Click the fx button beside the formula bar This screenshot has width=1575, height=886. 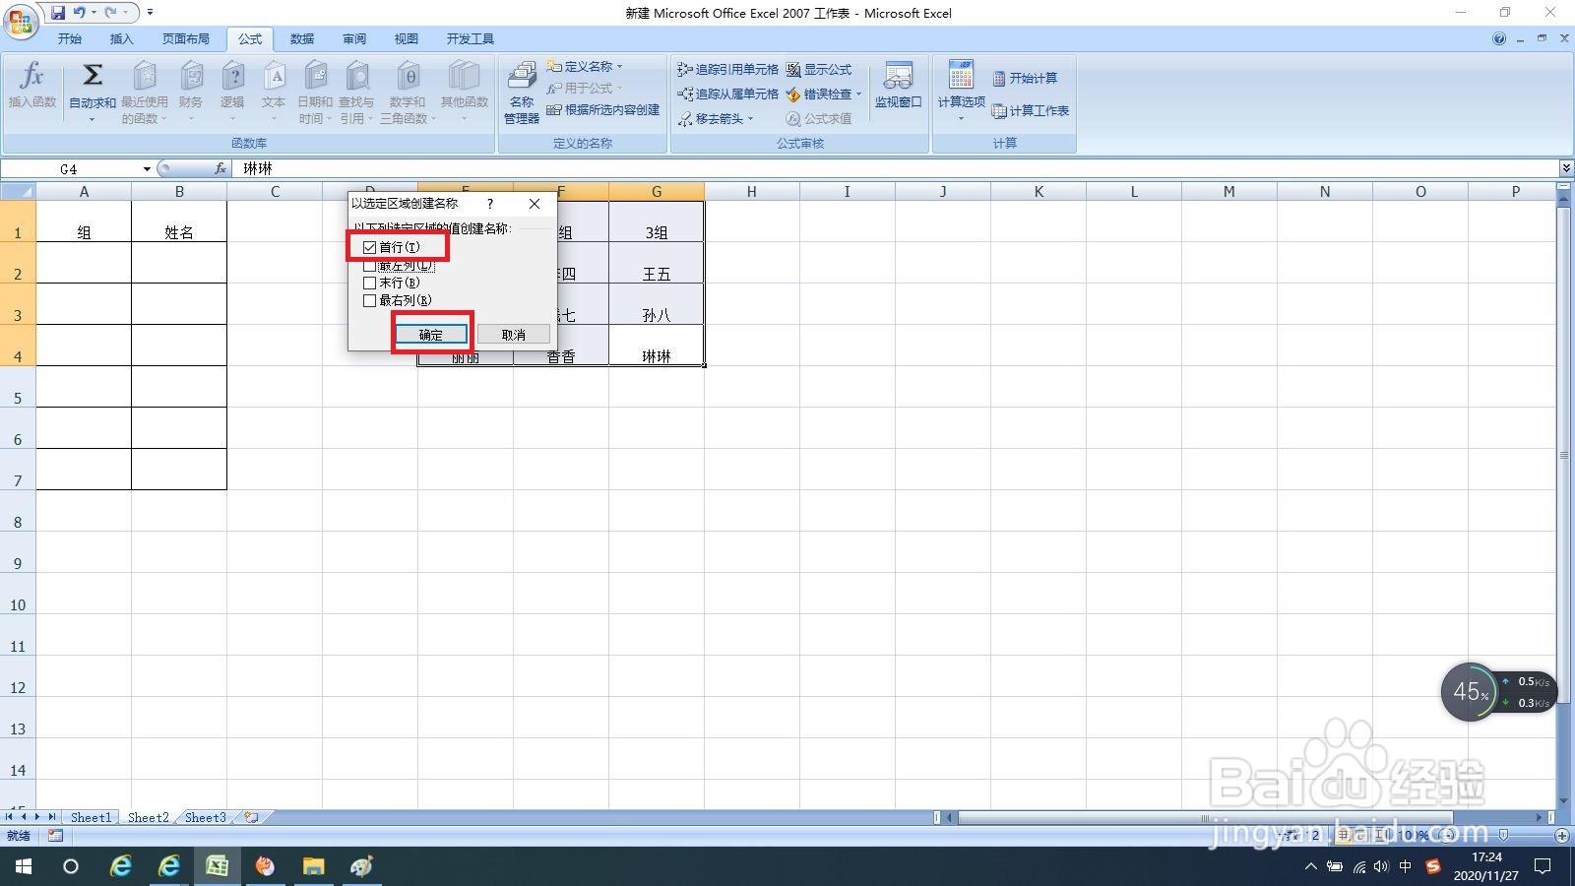220,168
